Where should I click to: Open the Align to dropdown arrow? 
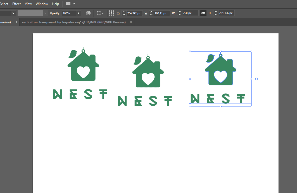tap(103, 13)
